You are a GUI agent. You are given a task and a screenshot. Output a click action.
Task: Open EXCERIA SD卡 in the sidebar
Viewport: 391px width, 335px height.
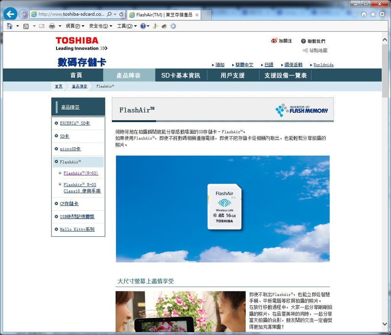(75, 123)
